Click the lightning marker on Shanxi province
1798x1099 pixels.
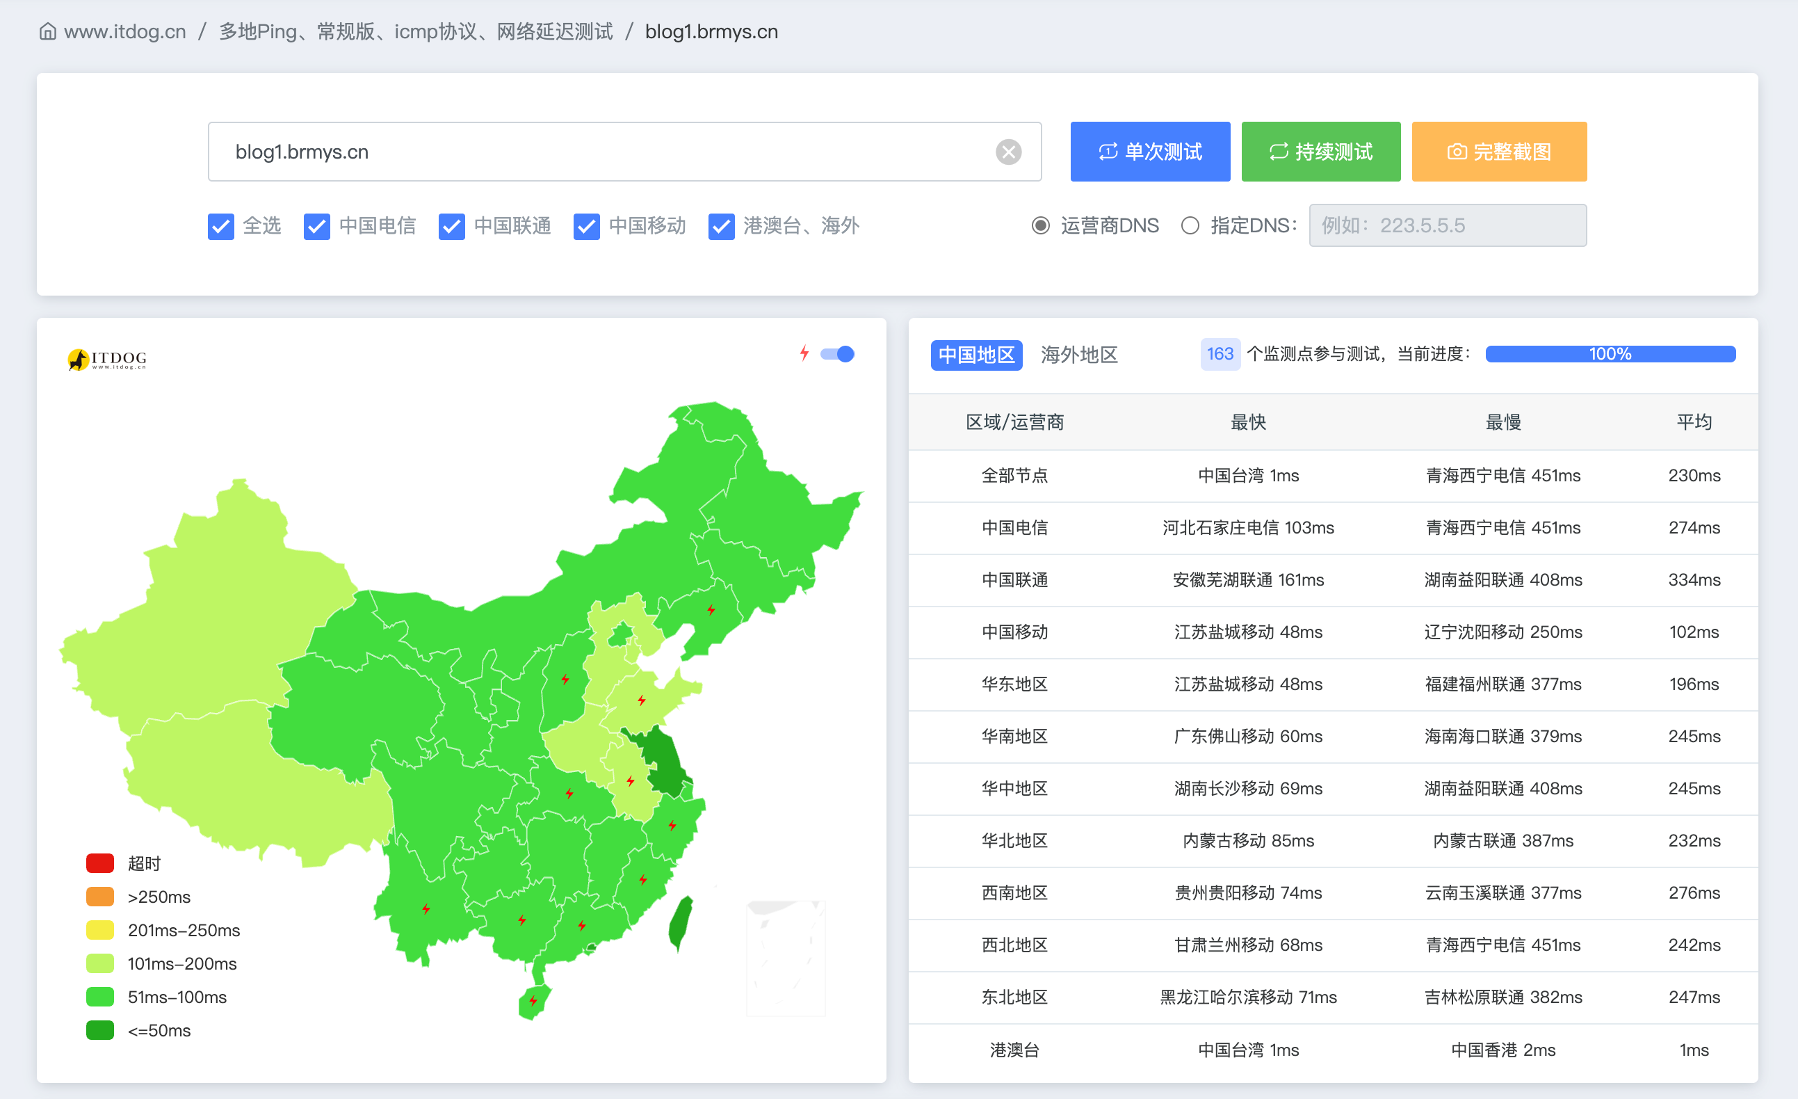[565, 679]
